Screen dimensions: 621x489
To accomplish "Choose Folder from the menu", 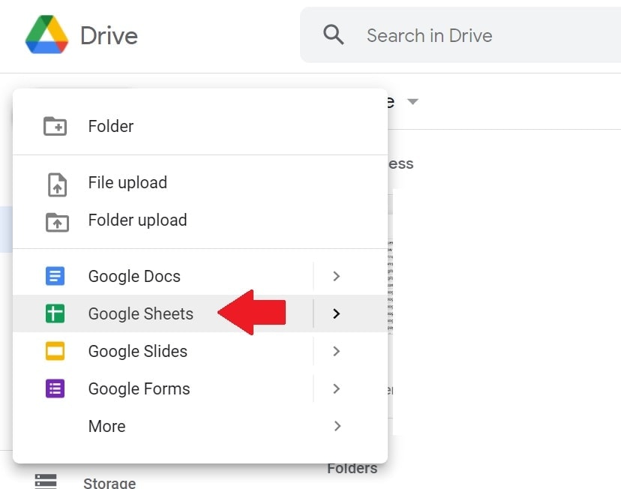I will pyautogui.click(x=200, y=126).
